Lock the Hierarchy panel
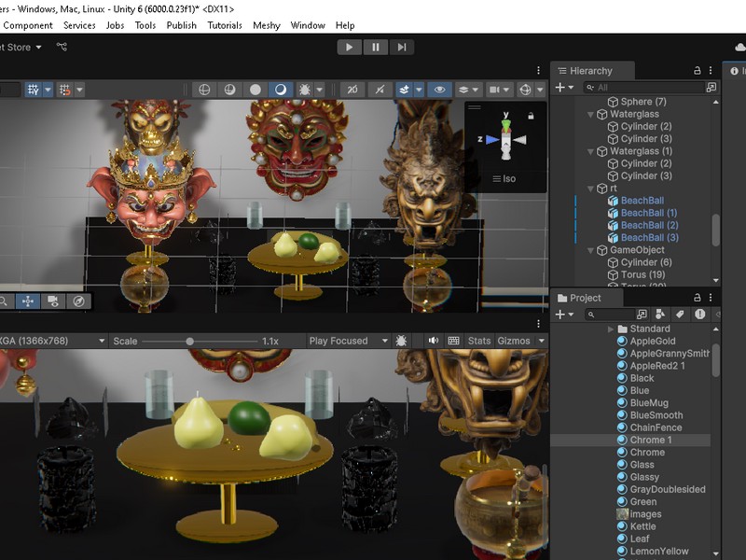746x560 pixels. click(697, 70)
